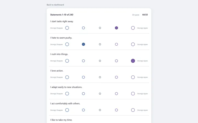Viewport: 198px width, 123px height.
Task: Select Strongly Agree for 'I love action'
Action: (x=133, y=77)
